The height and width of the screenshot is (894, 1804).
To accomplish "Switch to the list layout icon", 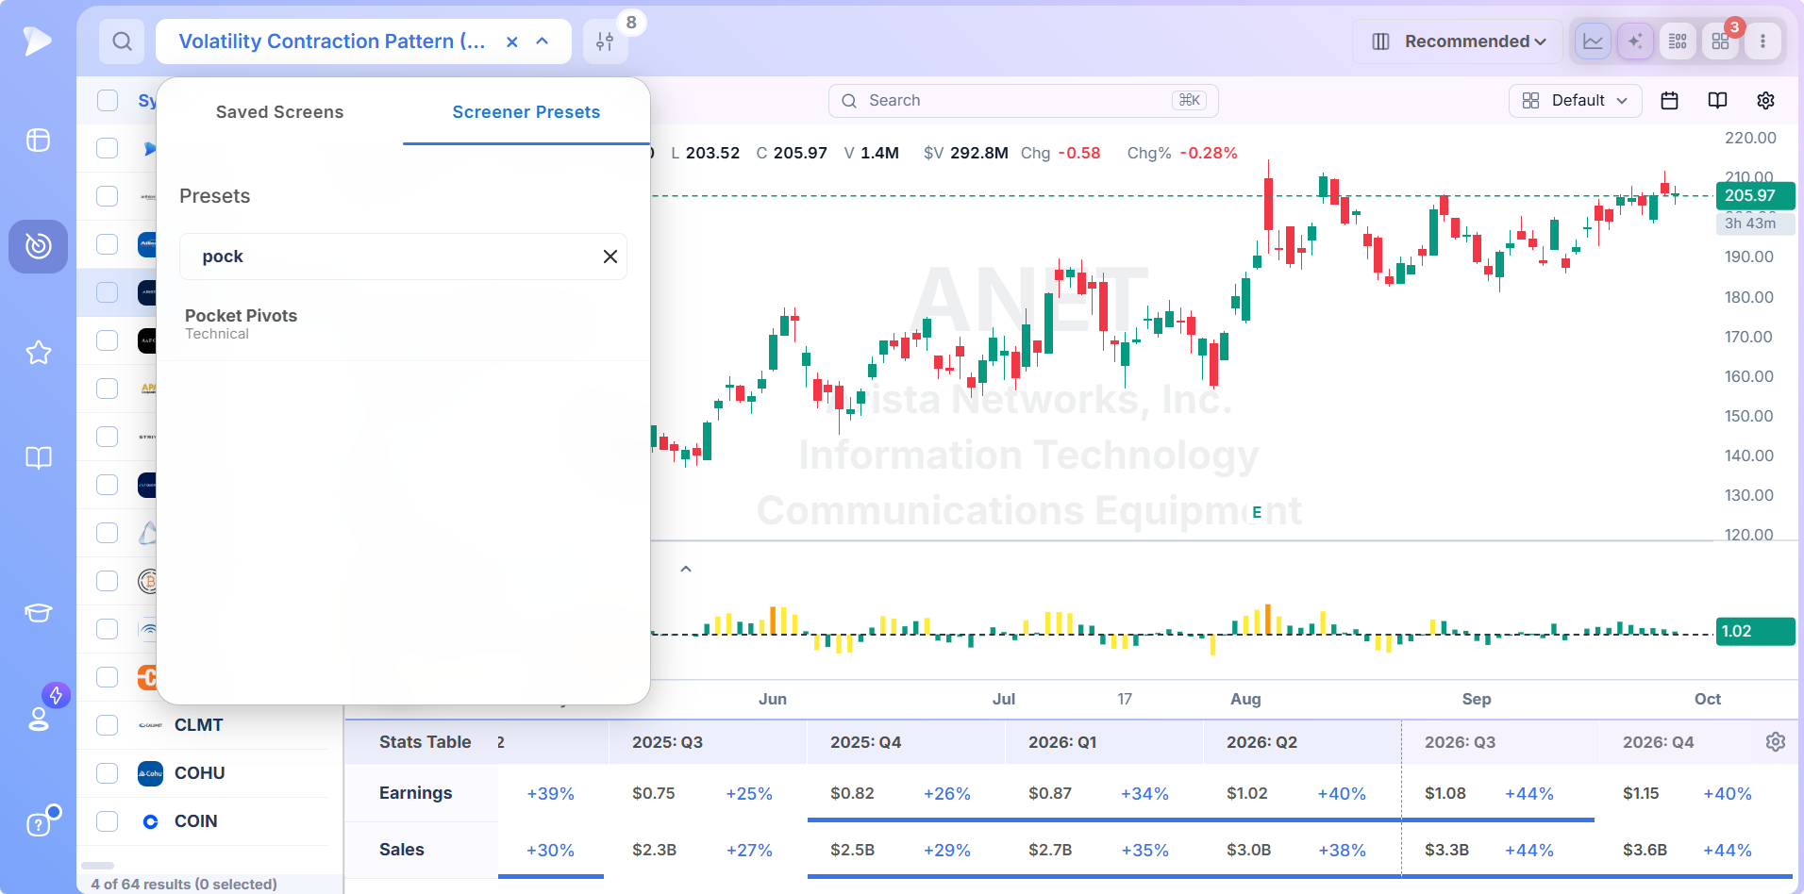I will pos(1678,41).
